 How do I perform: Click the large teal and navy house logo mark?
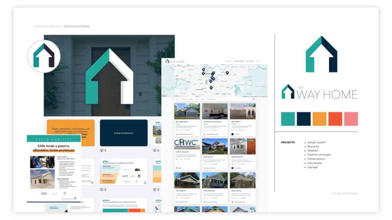(322, 54)
